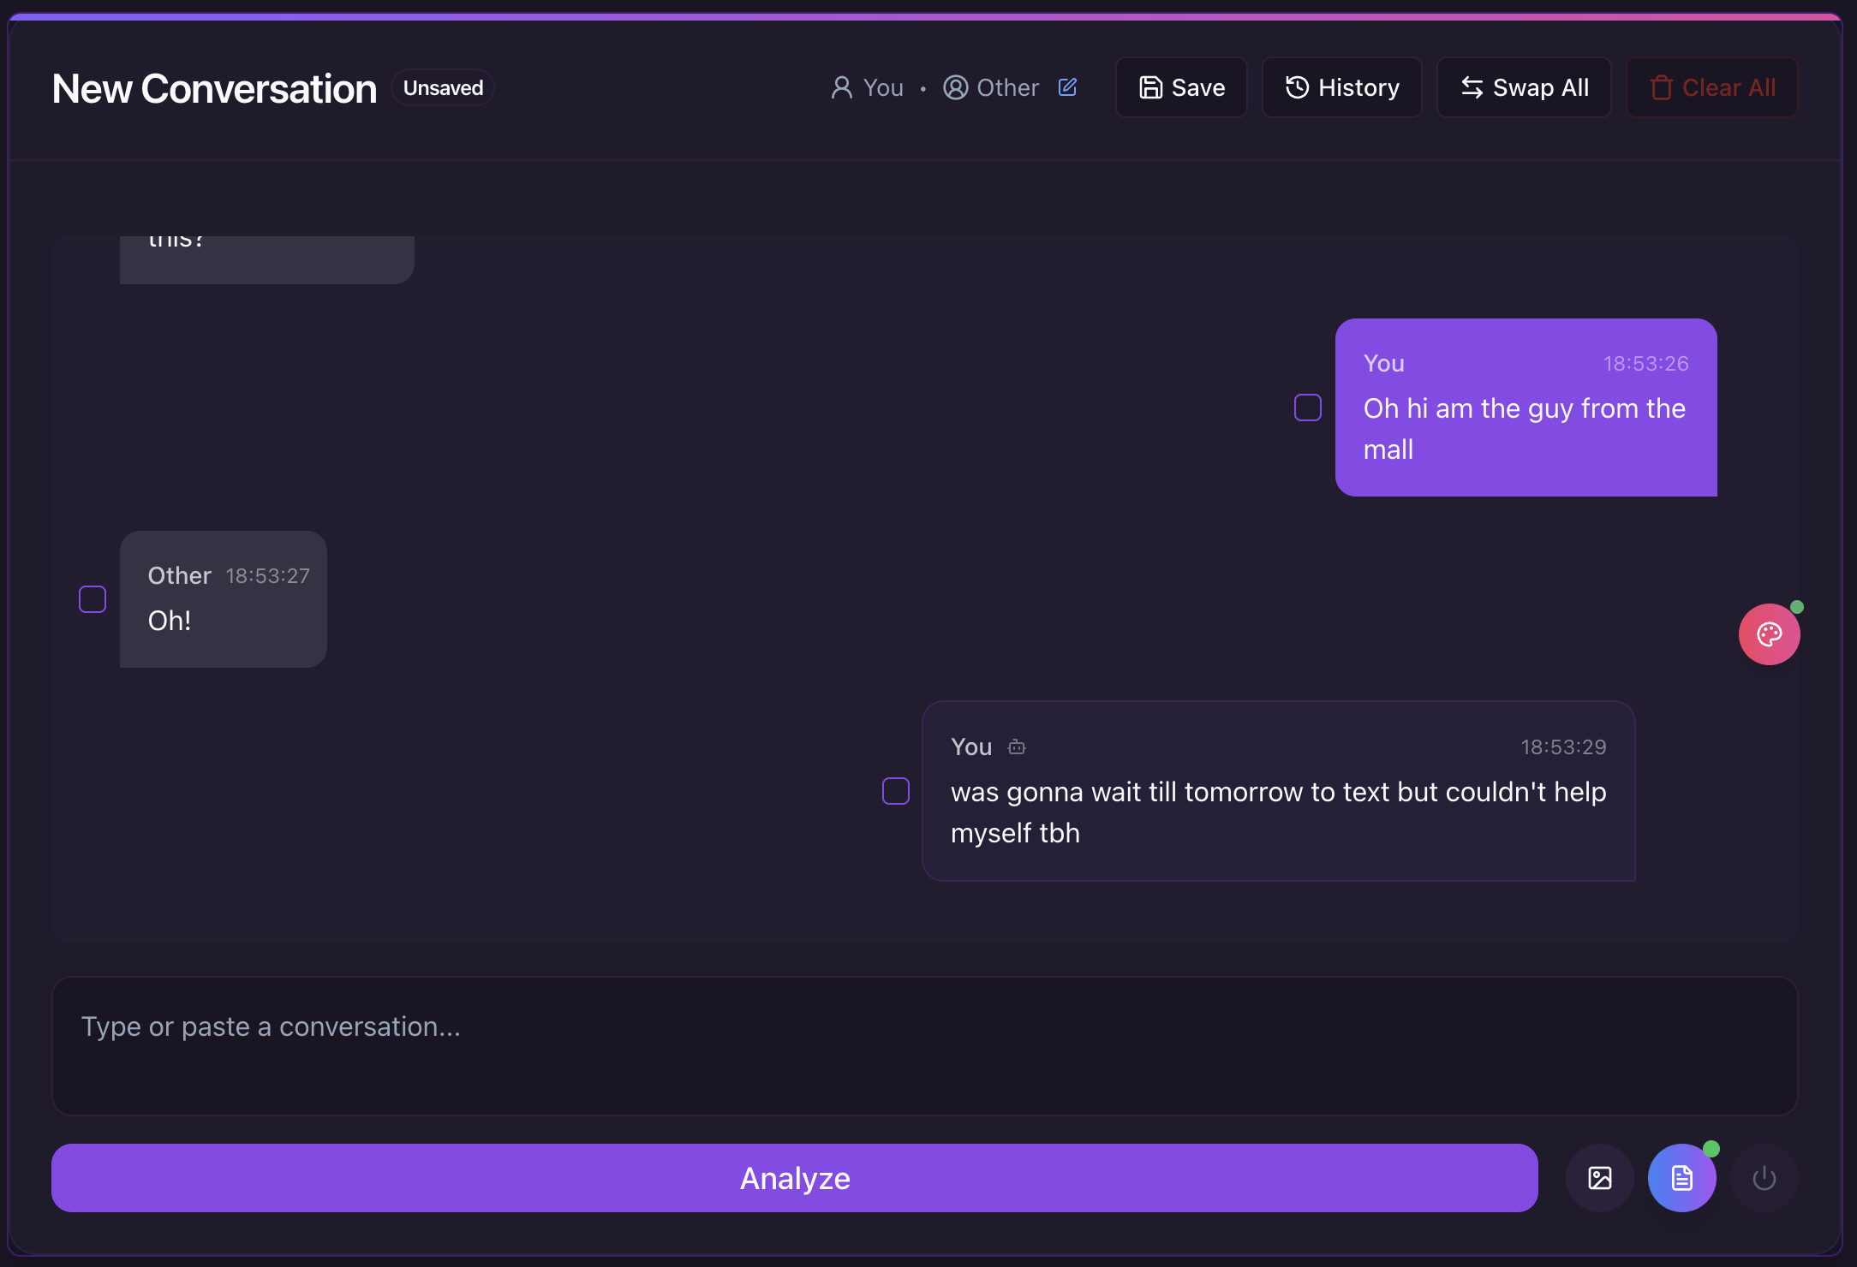Click the image upload icon button
1857x1267 pixels.
pos(1599,1178)
